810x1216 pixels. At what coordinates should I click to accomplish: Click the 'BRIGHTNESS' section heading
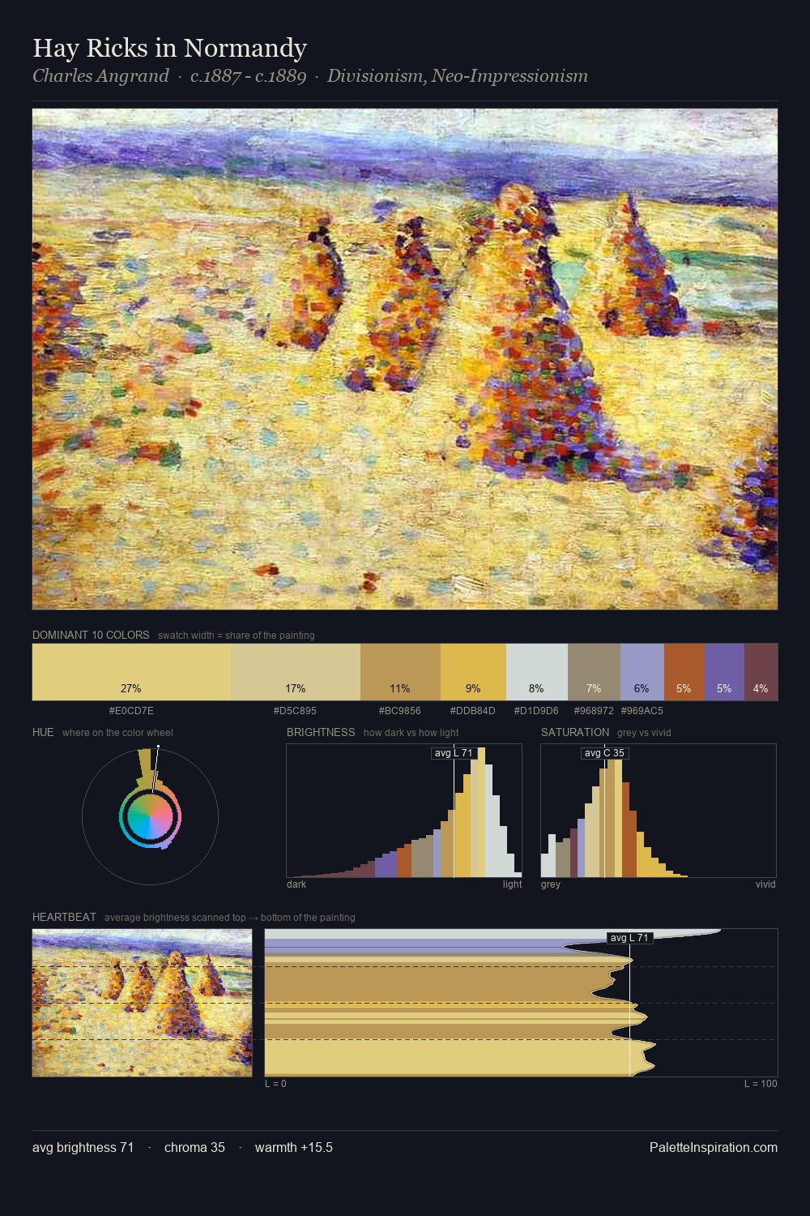click(321, 732)
